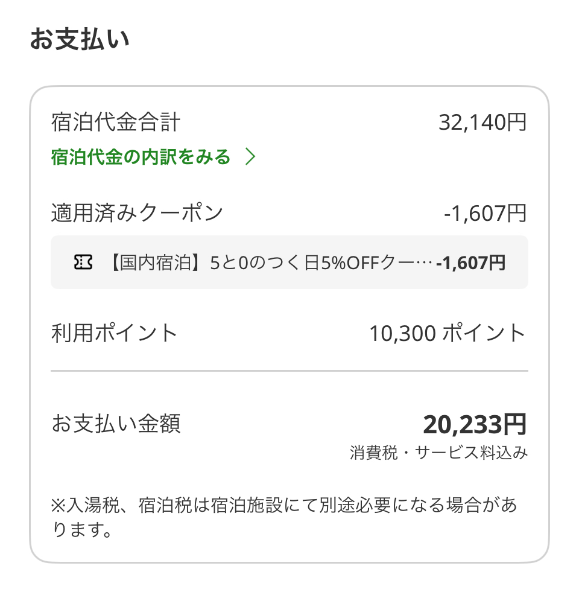Screen dimensions: 579x592
Task: Click the word ポイント after 10,300
Action: click(x=484, y=333)
